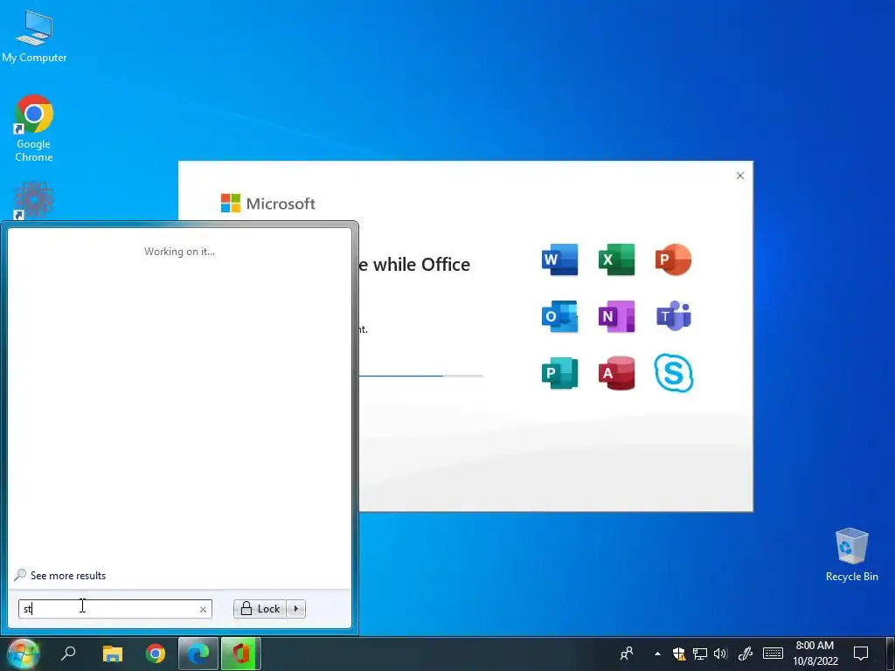This screenshot has height=671, width=895.
Task: Open taskbar Search magnifier
Action: pyautogui.click(x=68, y=654)
